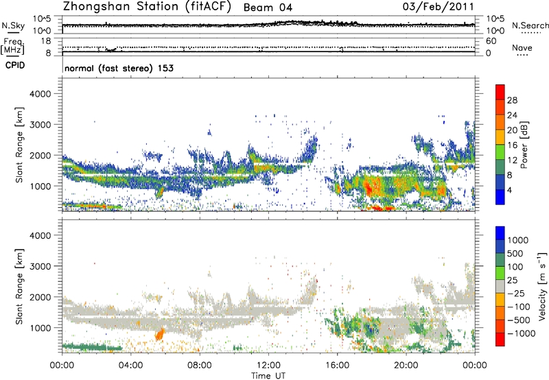Click the "16" tick on Power colorbar

(512, 145)
